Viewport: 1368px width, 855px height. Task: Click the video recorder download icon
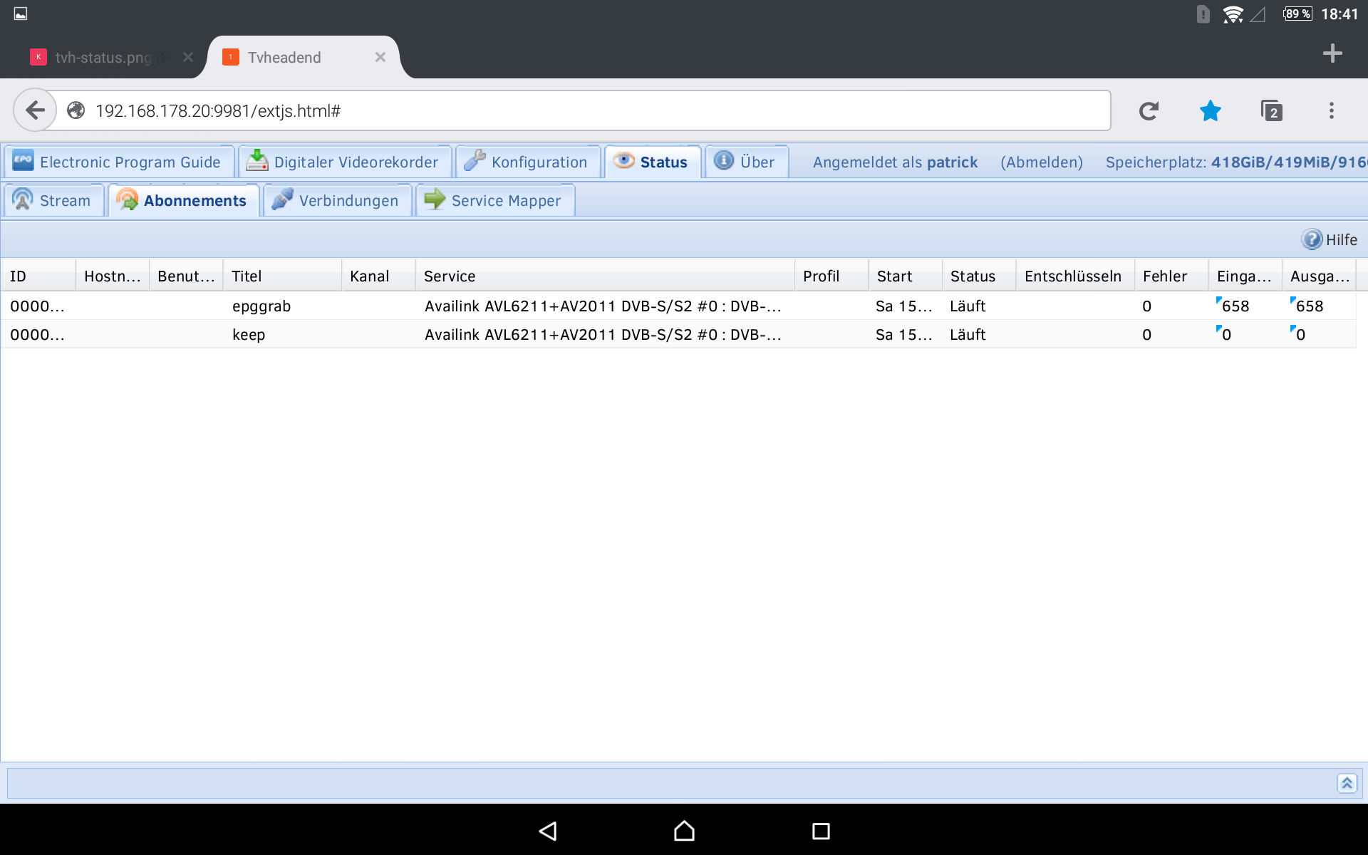257,160
